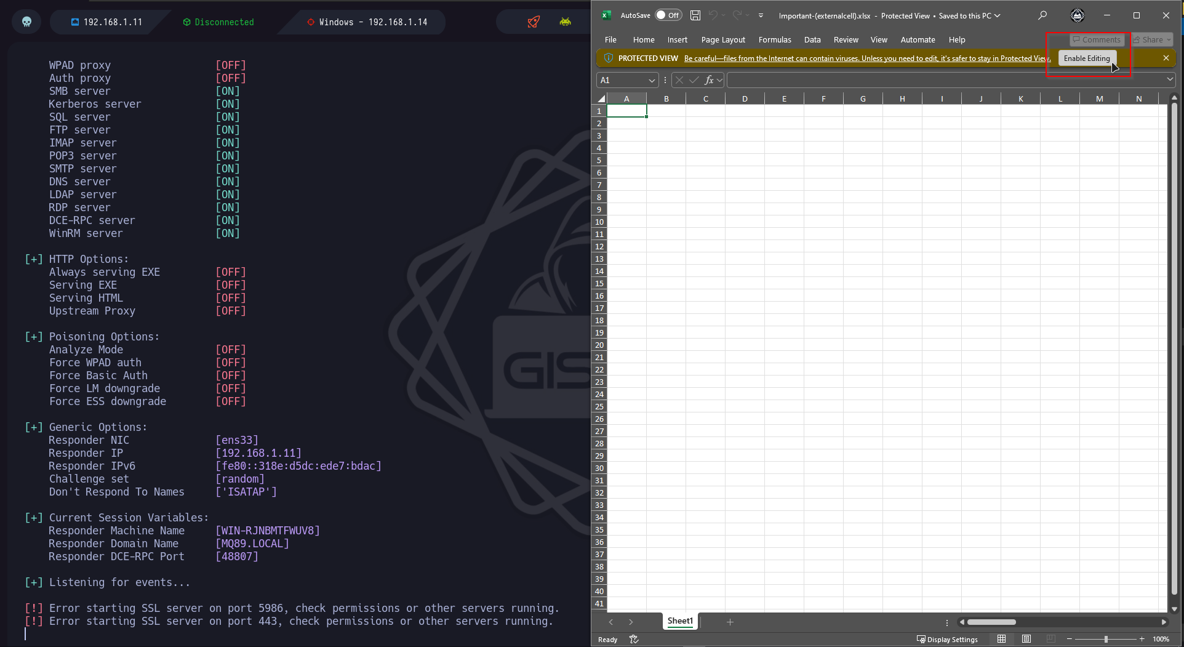Click the formula bar Enter checkmark icon

pos(694,80)
